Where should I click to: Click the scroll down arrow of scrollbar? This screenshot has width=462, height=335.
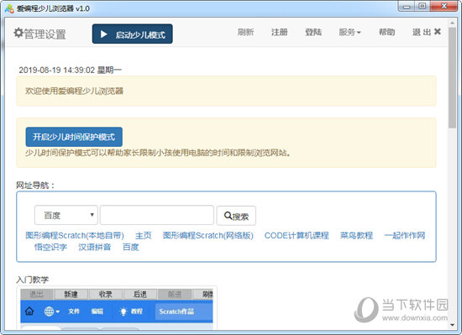[452, 325]
